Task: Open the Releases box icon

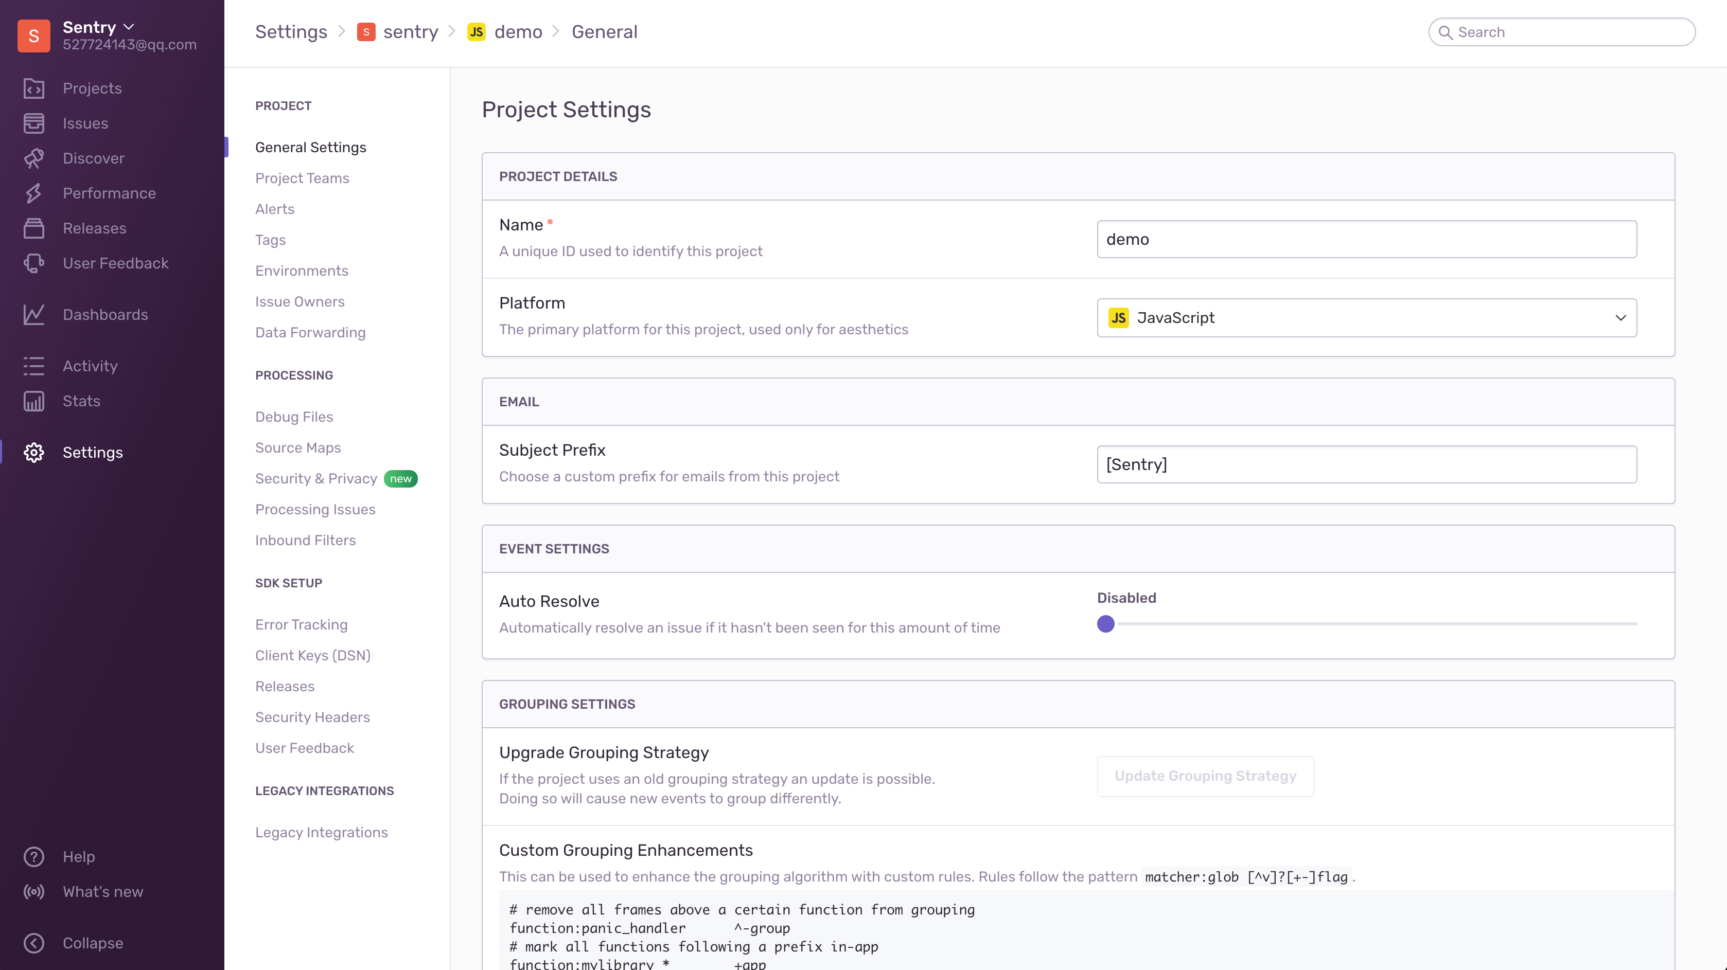Action: [x=33, y=228]
